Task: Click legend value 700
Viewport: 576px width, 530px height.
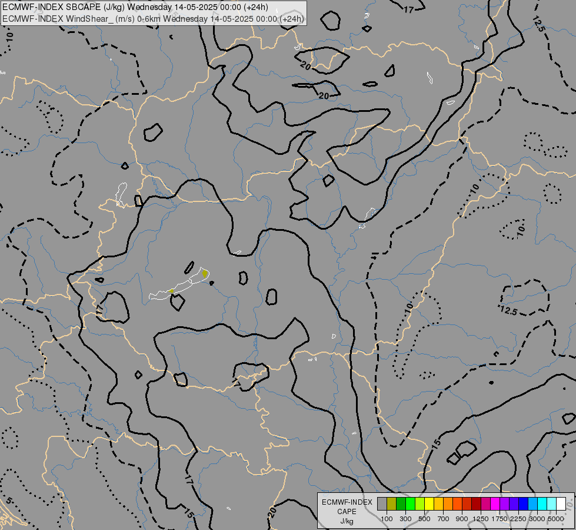Action: [x=444, y=519]
